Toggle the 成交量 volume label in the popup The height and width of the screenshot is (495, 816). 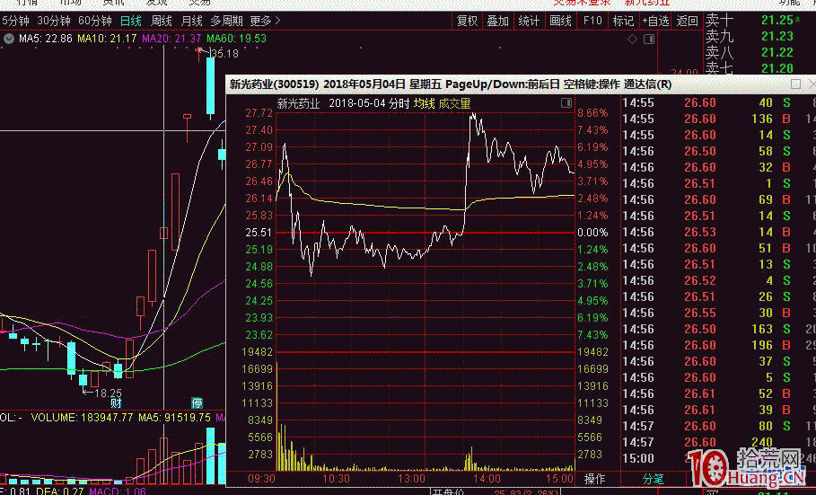click(x=454, y=103)
